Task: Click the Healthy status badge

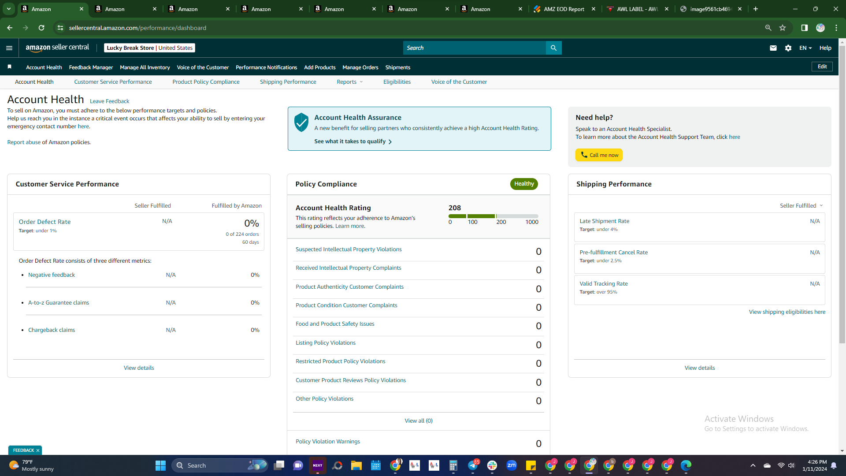Action: click(x=524, y=184)
